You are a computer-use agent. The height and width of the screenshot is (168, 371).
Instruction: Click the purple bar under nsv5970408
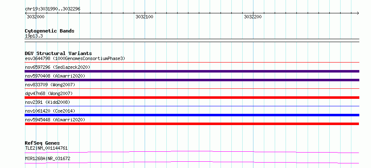192,80
